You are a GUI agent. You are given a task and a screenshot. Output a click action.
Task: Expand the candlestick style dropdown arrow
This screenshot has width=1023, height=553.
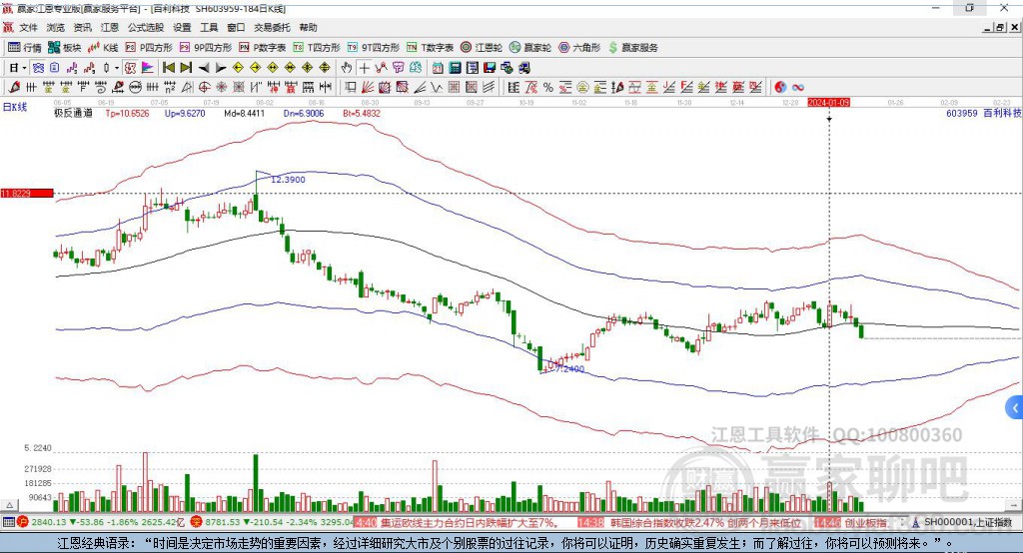(117, 68)
